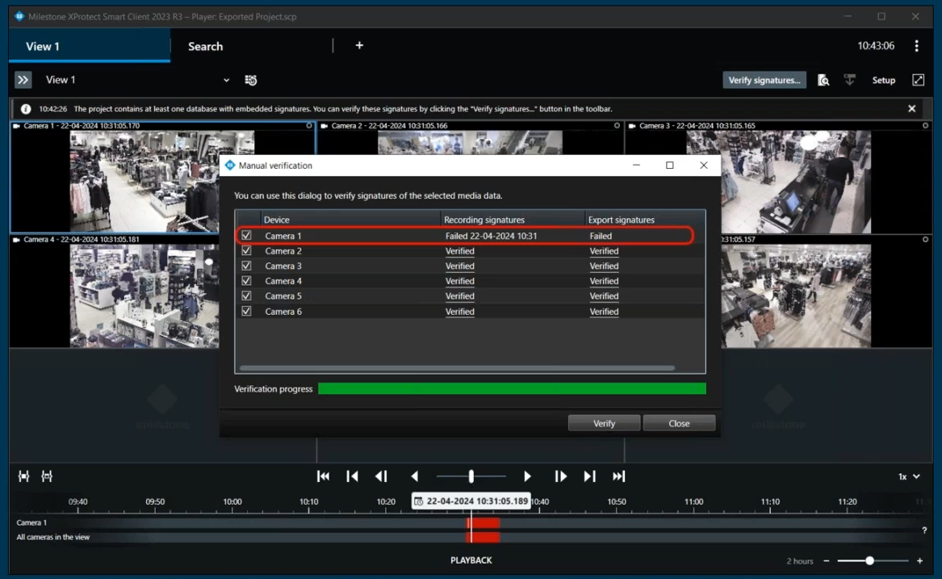The image size is (942, 579).
Task: Set start time selection bracket icon
Action: (x=24, y=476)
